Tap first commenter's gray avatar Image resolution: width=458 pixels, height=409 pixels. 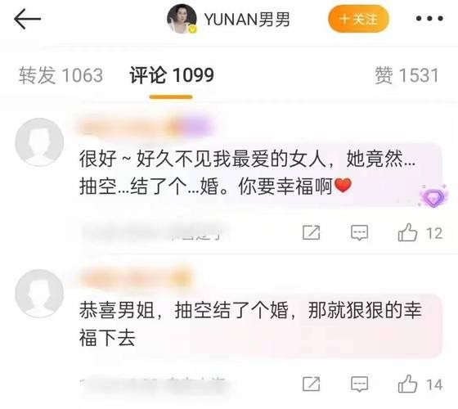(39, 142)
